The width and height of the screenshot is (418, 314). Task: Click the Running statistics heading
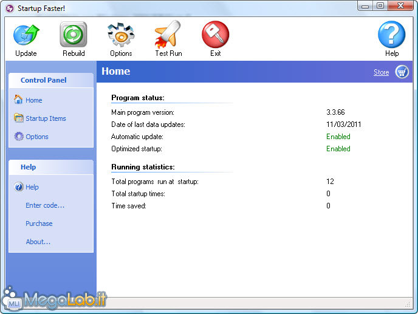143,167
